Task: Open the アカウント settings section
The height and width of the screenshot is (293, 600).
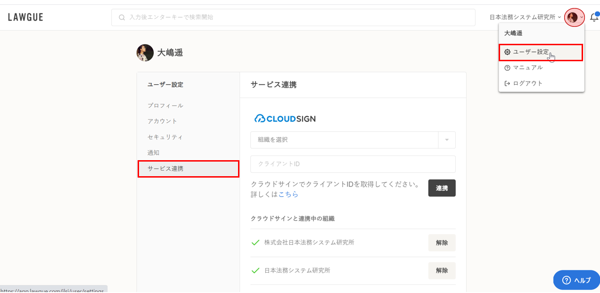Action: coord(163,121)
